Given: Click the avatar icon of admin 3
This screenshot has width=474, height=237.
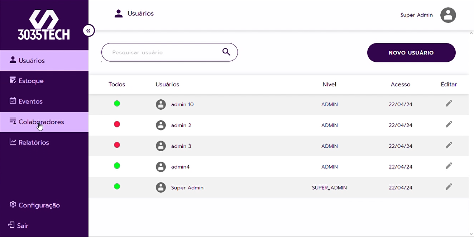Looking at the screenshot, I should click(x=161, y=146).
